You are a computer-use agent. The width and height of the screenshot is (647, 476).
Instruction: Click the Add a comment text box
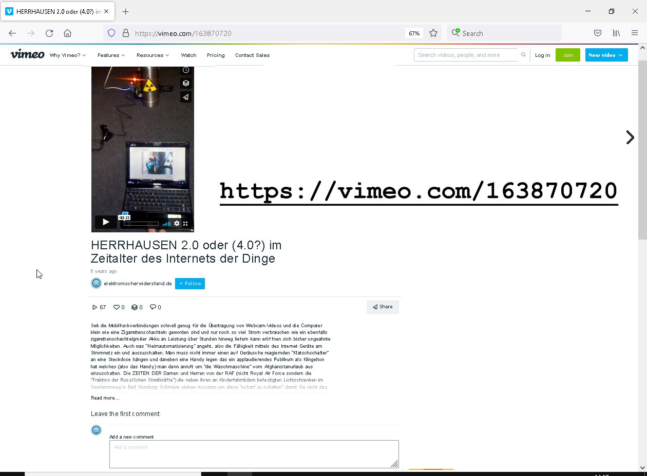coord(254,454)
